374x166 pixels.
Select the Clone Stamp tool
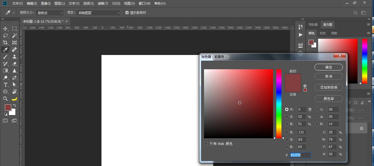[x=14, y=57]
